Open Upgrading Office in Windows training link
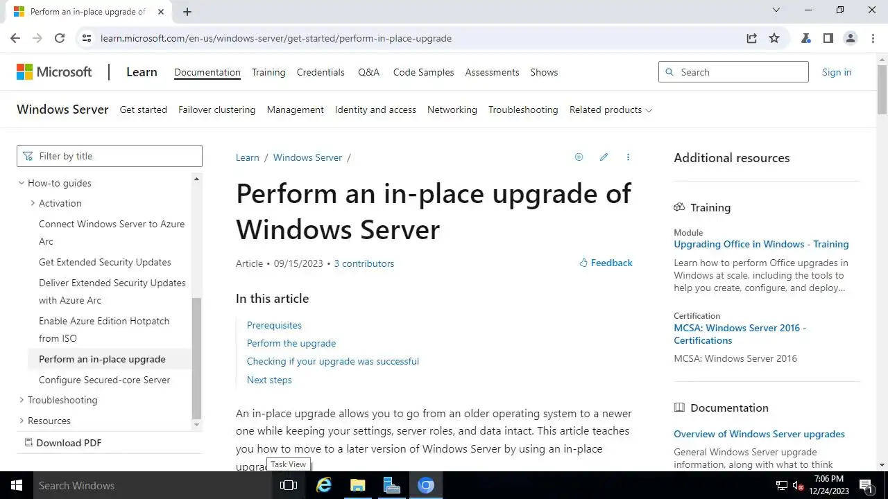This screenshot has width=888, height=499. click(x=761, y=244)
